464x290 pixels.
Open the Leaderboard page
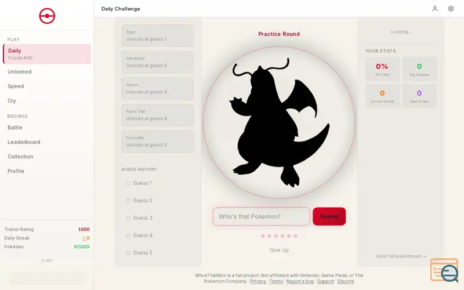coord(24,142)
